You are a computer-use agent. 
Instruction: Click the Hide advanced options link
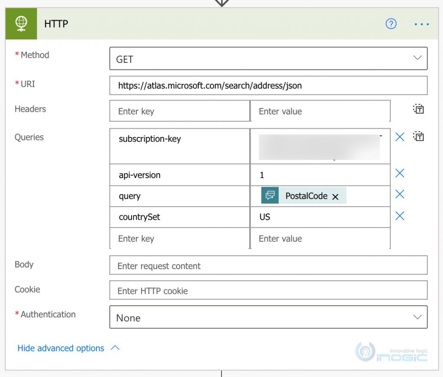[x=61, y=348]
